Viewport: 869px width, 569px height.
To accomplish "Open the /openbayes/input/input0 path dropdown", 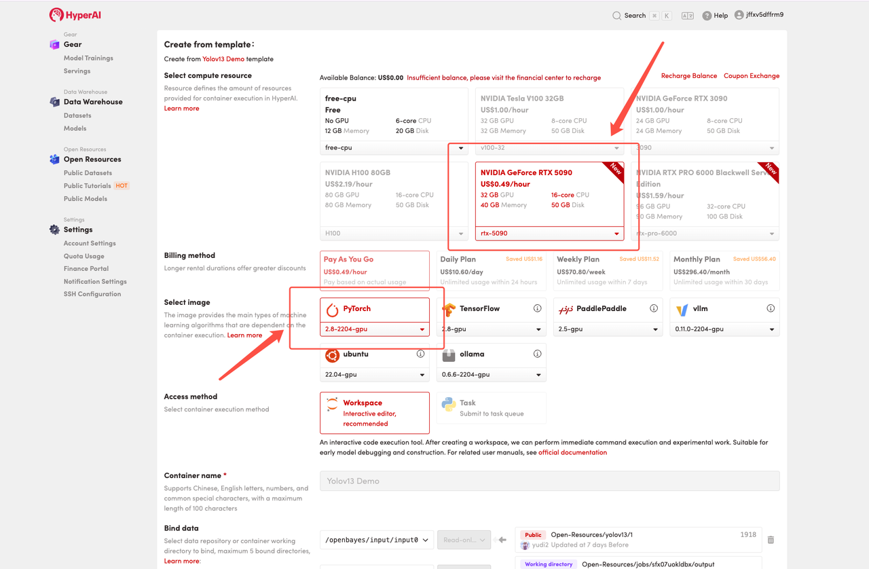I will click(377, 540).
